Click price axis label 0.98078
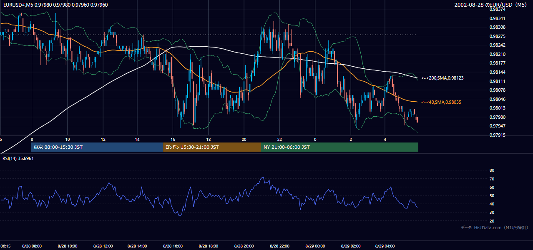 (497, 90)
